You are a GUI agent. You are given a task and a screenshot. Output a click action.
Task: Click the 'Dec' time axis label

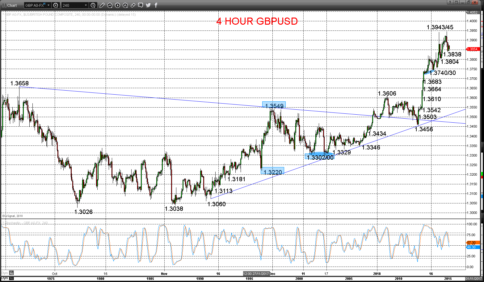point(272,273)
